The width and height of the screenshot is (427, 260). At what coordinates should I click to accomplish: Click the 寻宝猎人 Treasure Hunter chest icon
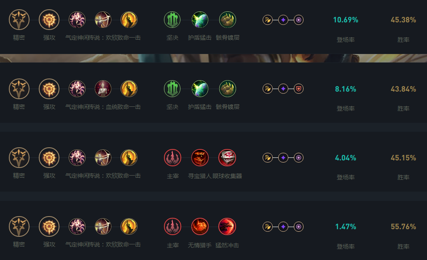(x=200, y=158)
